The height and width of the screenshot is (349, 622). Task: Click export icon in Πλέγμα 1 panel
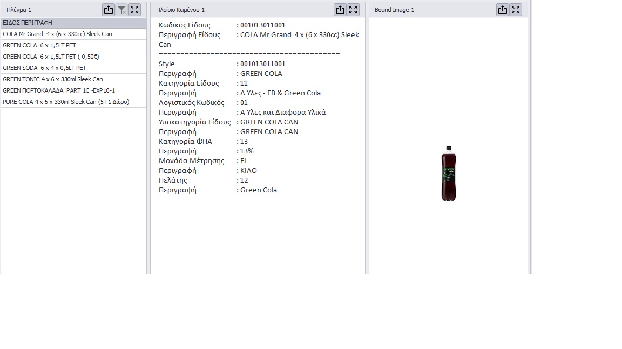click(109, 10)
